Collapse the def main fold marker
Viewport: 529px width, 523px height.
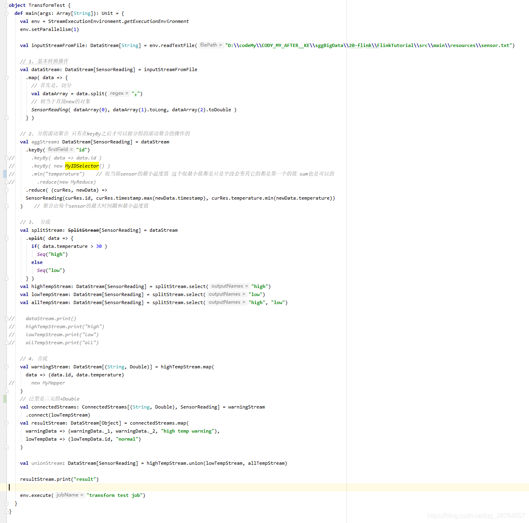pyautogui.click(x=6, y=13)
